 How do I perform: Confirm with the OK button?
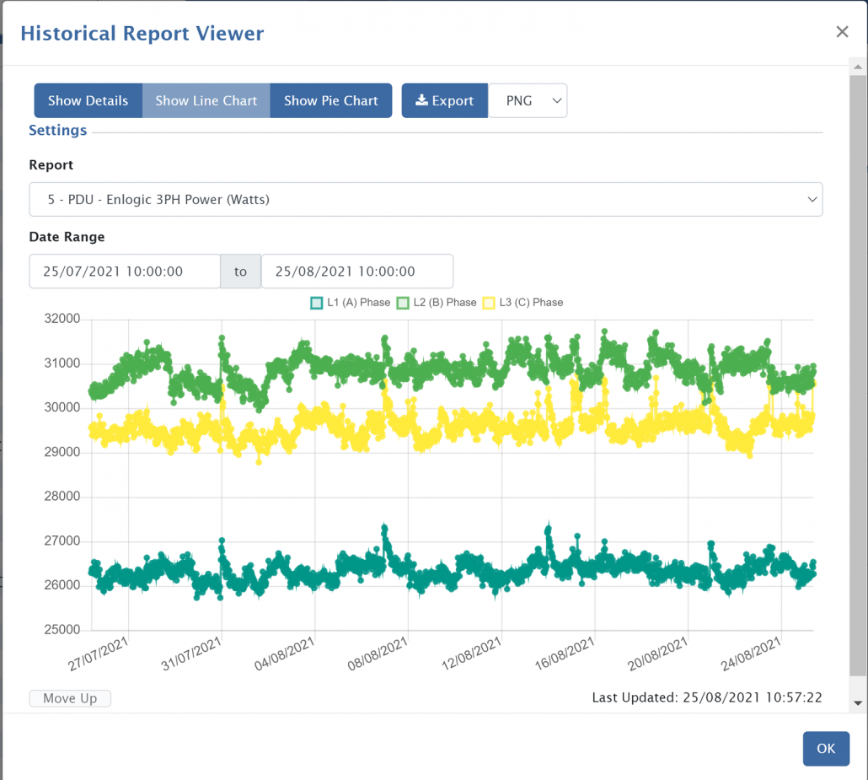[x=825, y=749]
